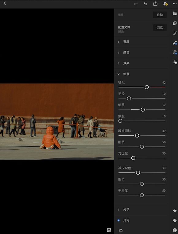Open the three-dot more options menu
Viewport: 178px width, 234px height.
175,4
